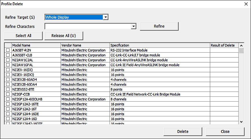Click the Refine button
The height and width of the screenshot is (139, 251).
pyautogui.click(x=159, y=26)
